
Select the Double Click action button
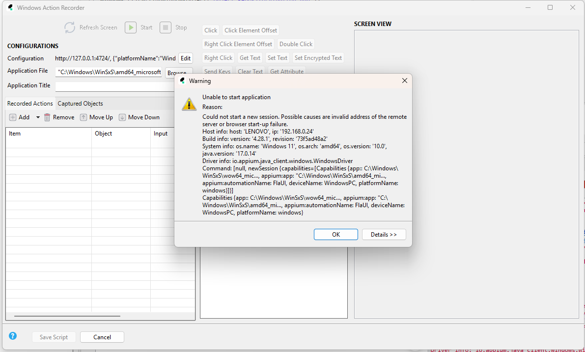click(x=296, y=44)
